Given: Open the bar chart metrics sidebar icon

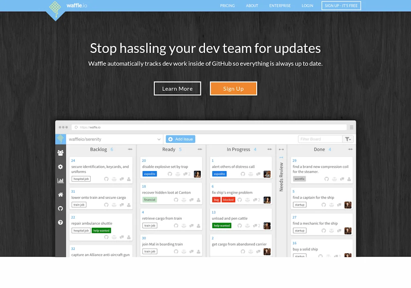Looking at the screenshot, I should (x=61, y=181).
